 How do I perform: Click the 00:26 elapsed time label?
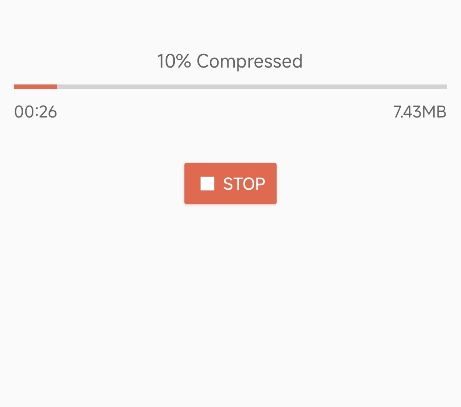pyautogui.click(x=36, y=112)
